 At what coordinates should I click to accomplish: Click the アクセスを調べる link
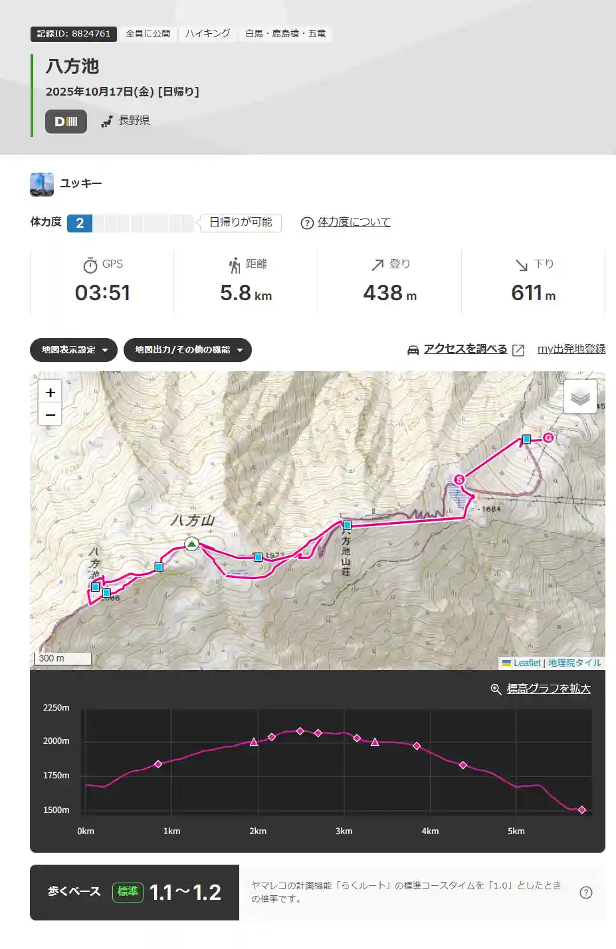[x=465, y=349]
